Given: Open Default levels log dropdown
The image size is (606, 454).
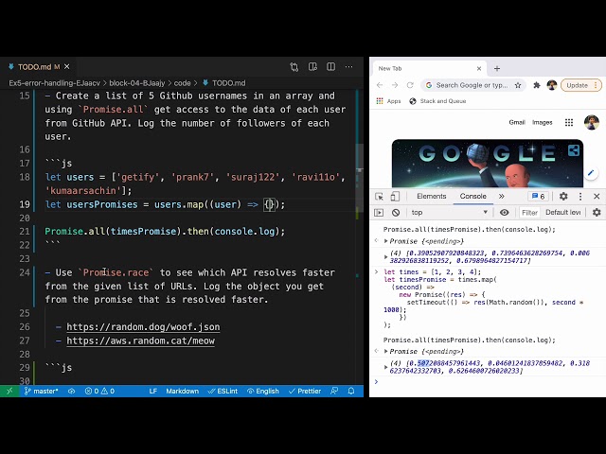Looking at the screenshot, I should click(563, 212).
